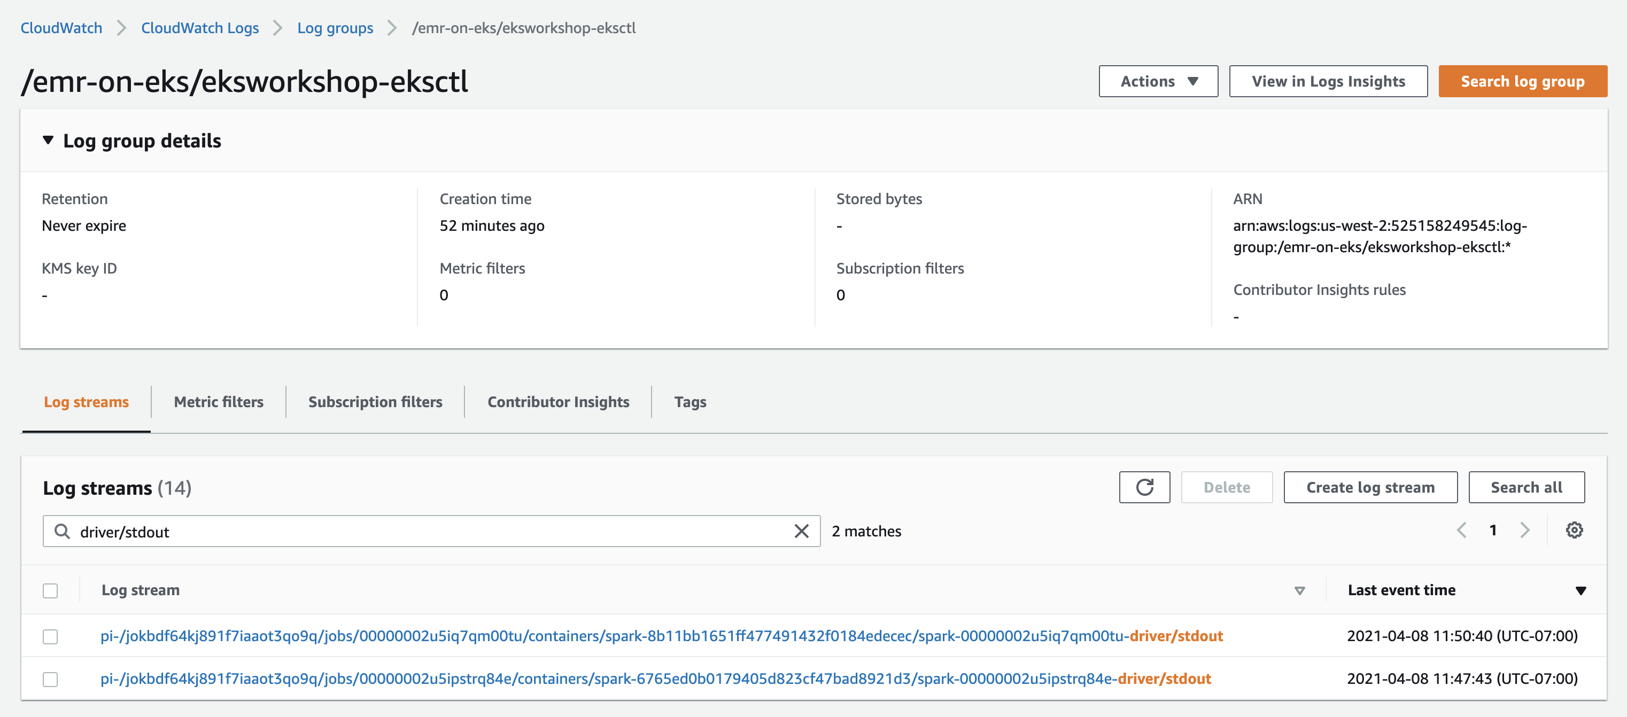Image resolution: width=1627 pixels, height=717 pixels.
Task: Sort by Last event time descending arrow
Action: tap(1580, 591)
